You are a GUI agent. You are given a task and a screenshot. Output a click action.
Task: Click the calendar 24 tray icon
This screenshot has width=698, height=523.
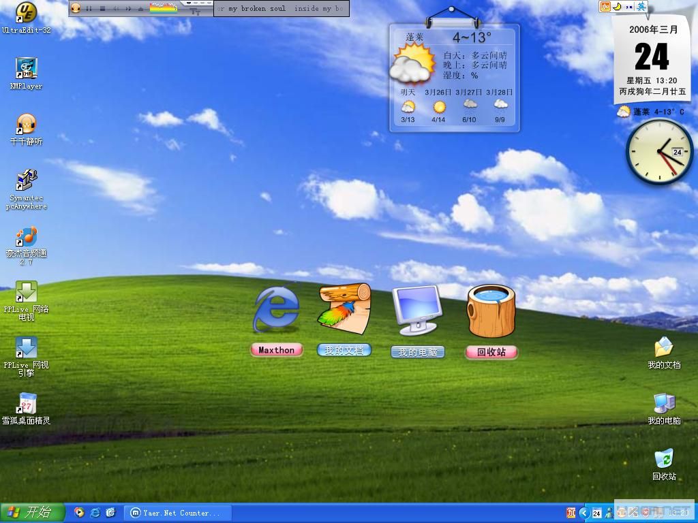pyautogui.click(x=596, y=513)
